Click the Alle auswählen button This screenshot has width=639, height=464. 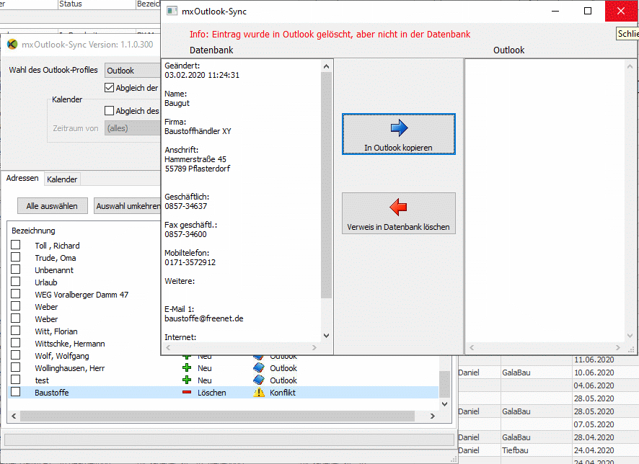52,206
